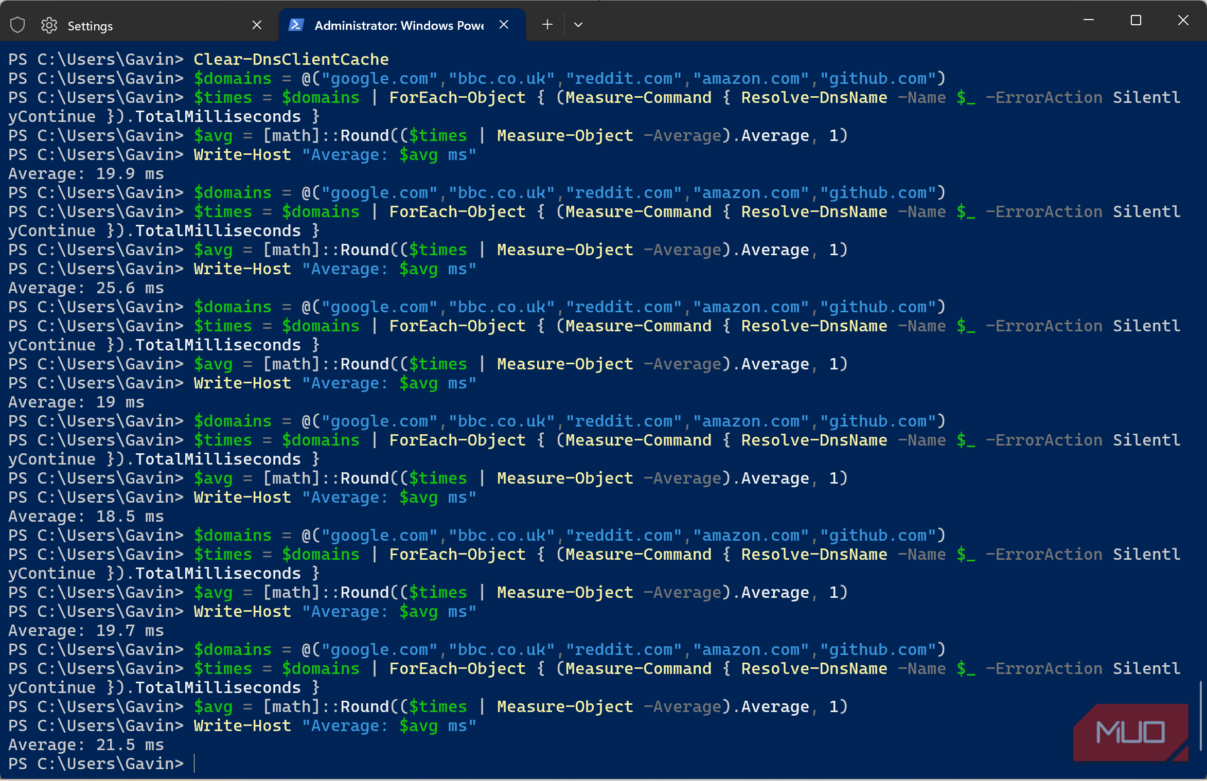
Task: Minimize the Terminal window
Action: point(1089,21)
